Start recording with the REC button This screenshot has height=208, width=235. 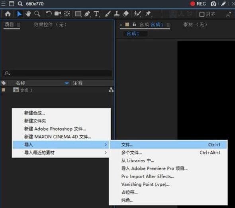(x=198, y=4)
